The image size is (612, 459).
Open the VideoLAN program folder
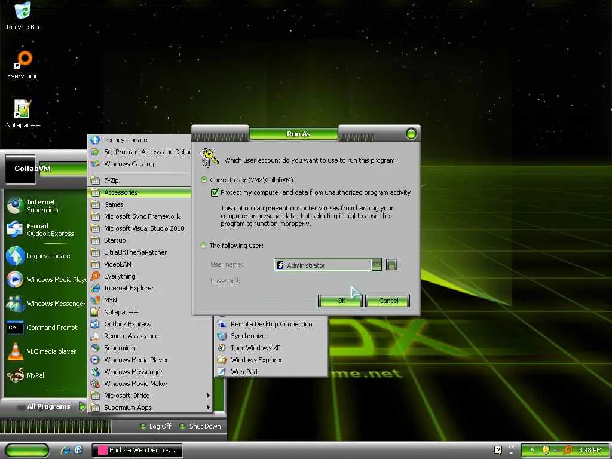pyautogui.click(x=140, y=264)
